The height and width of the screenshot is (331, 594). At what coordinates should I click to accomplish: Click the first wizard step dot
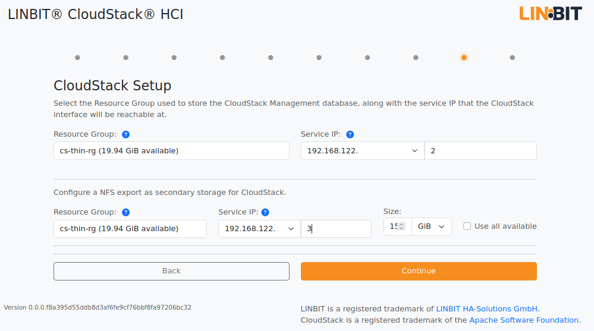[x=77, y=58]
